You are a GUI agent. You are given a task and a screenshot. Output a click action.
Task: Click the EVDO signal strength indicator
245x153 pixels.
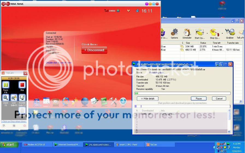coord(110,11)
